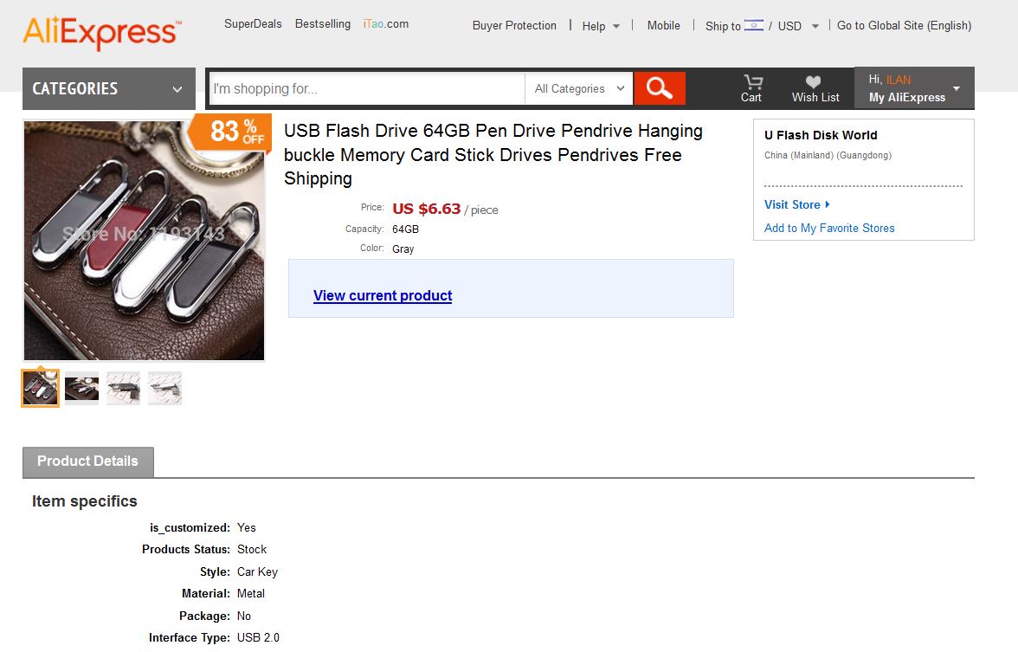Open the All Categories search filter

tap(579, 88)
